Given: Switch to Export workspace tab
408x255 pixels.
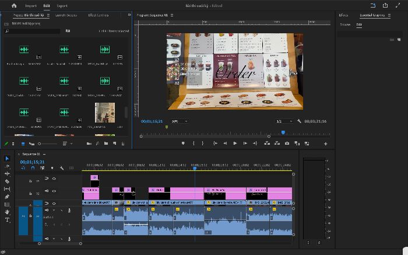Looking at the screenshot, I should tap(62, 6).
